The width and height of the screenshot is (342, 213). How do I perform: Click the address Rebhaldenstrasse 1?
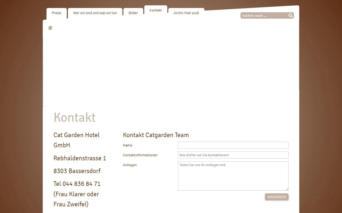(x=80, y=158)
